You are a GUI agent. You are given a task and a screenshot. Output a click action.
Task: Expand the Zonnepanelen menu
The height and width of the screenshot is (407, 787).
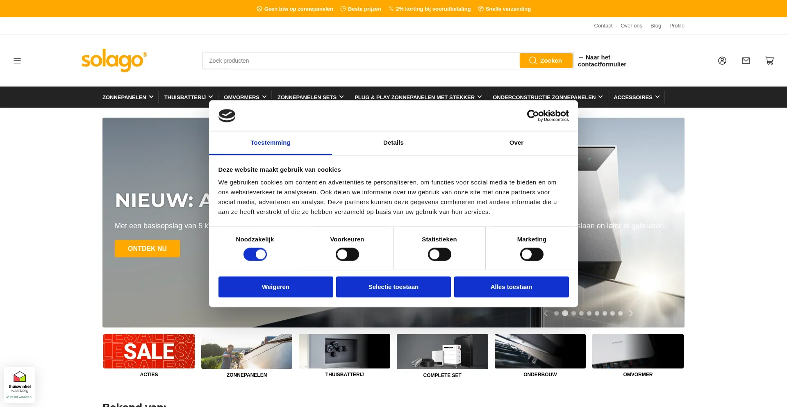pyautogui.click(x=128, y=97)
